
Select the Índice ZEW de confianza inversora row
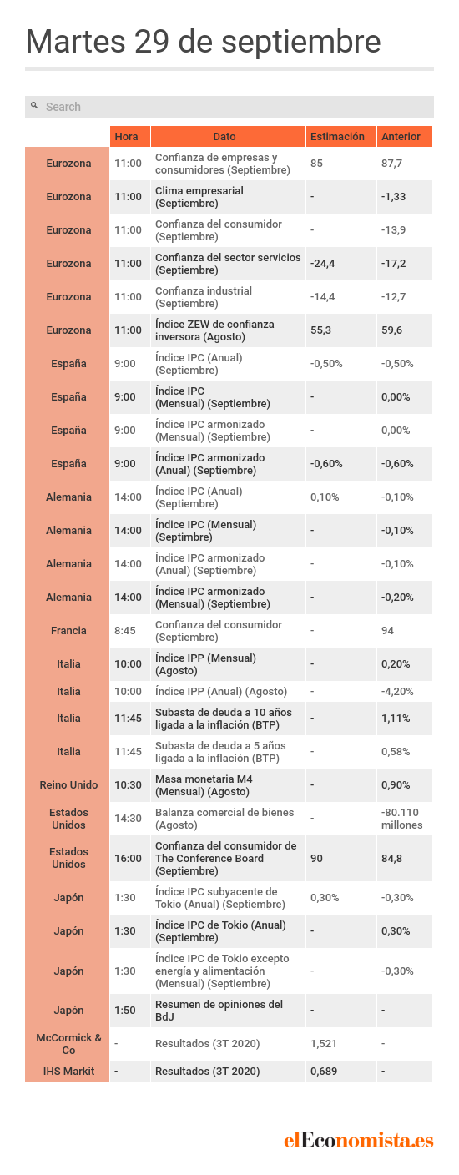(x=229, y=330)
